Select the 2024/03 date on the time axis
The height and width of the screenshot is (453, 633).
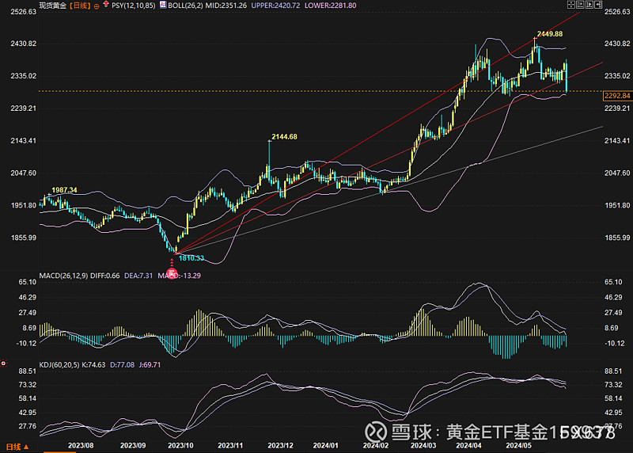coord(423,446)
